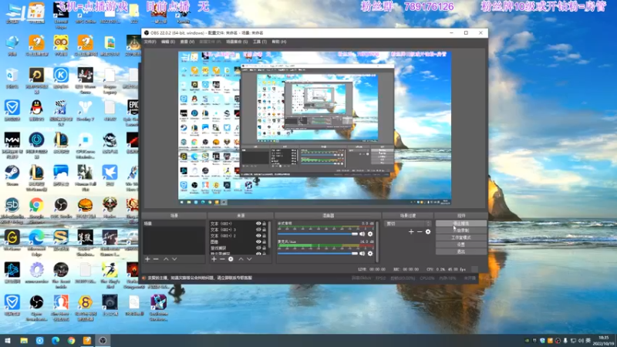Open the Epic Games Launcher desktop icon
The height and width of the screenshot is (347, 617).
[x=133, y=113]
